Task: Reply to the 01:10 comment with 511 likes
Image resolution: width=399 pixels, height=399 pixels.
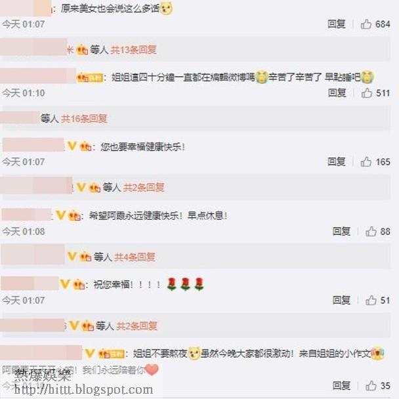Action: click(337, 93)
